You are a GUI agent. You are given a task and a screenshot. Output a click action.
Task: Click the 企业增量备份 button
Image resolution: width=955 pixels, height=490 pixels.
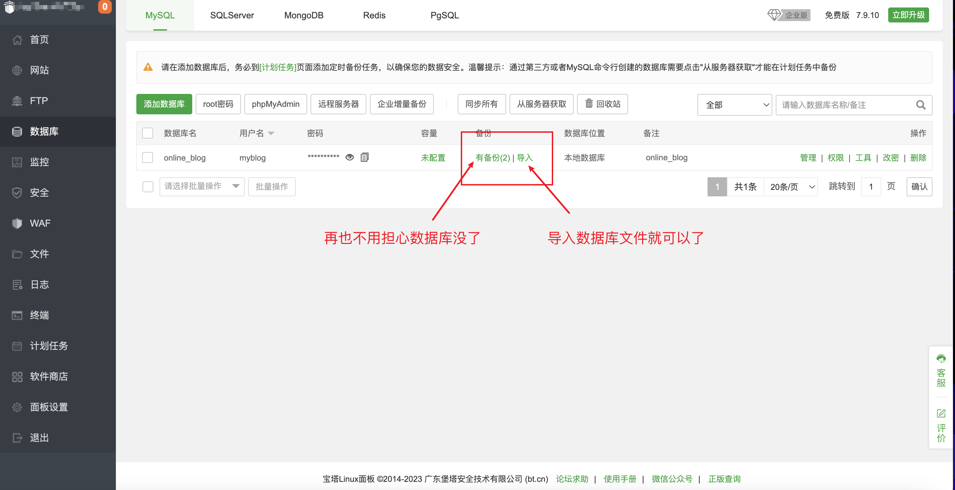(402, 104)
